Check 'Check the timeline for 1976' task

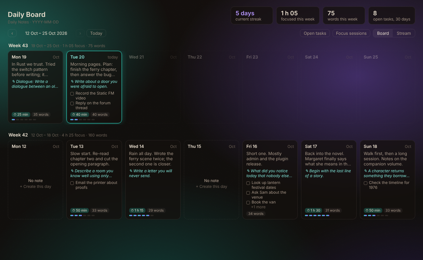click(x=365, y=183)
